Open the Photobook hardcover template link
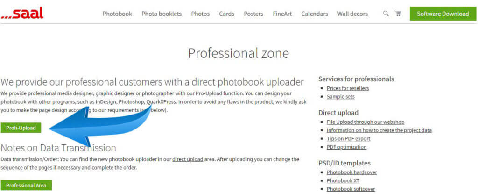478x194 pixels. click(352, 172)
